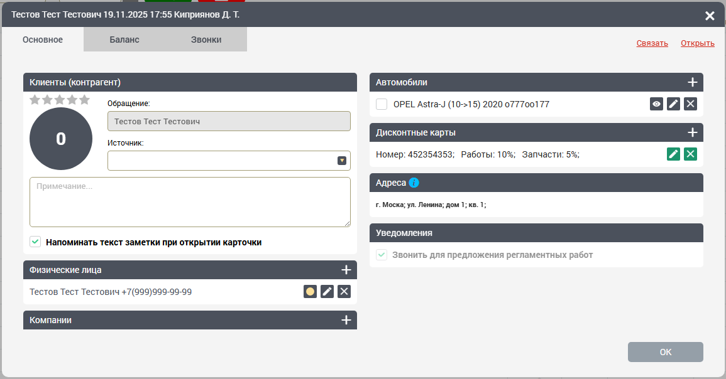Edit person Тестов Тест Тестович
The width and height of the screenshot is (726, 379).
click(327, 291)
